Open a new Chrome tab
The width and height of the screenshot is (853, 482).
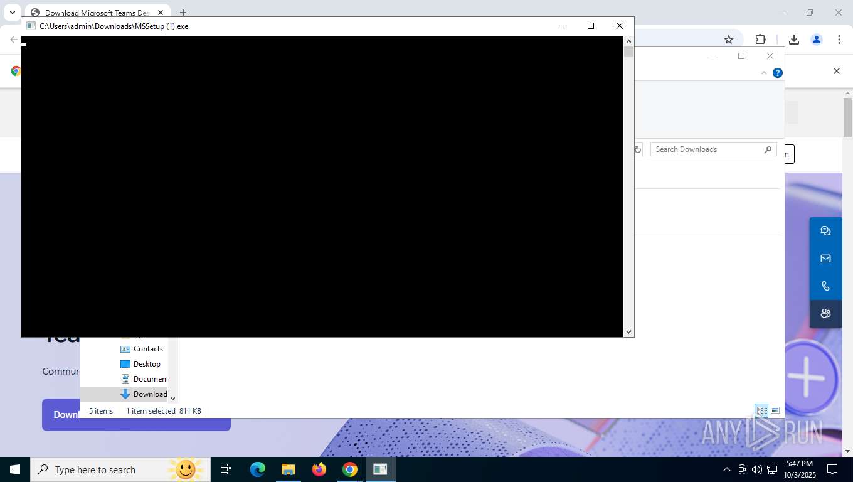(183, 13)
